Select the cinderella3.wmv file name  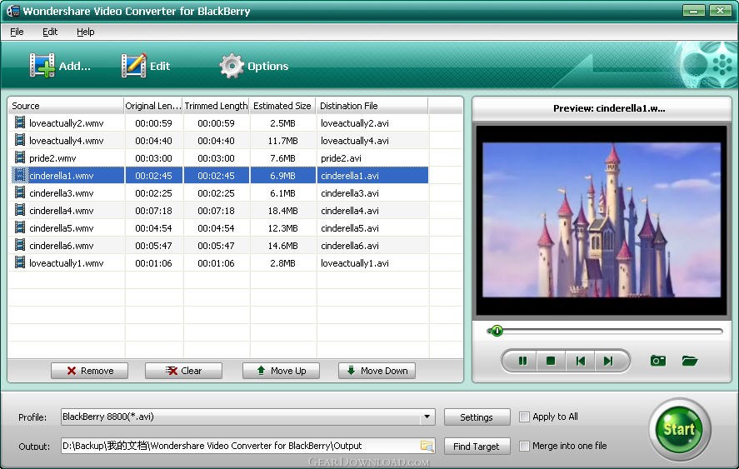tap(62, 193)
